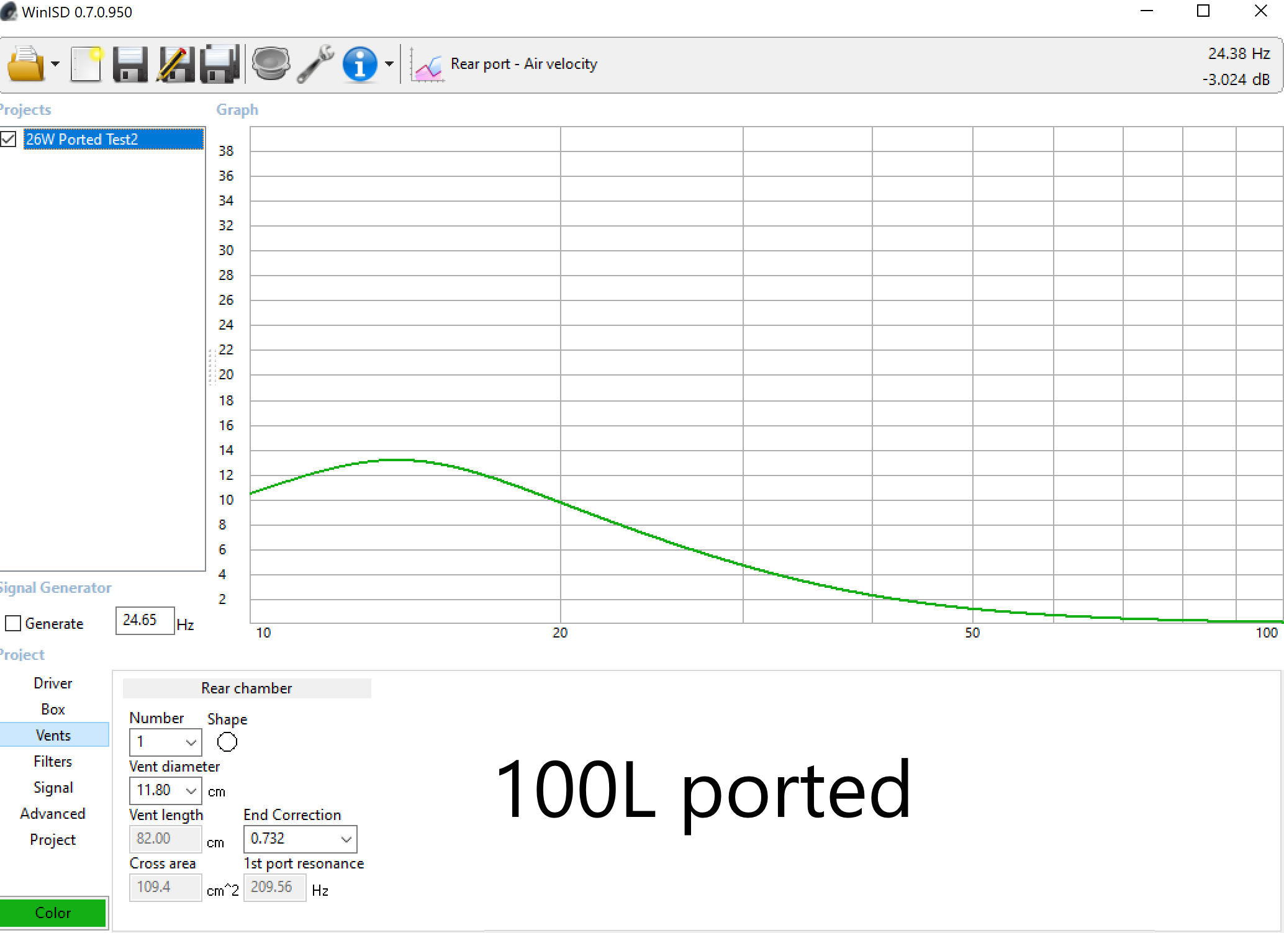Viewport: 1284px width, 933px height.
Task: Open the driver database speaker icon
Action: (x=270, y=64)
